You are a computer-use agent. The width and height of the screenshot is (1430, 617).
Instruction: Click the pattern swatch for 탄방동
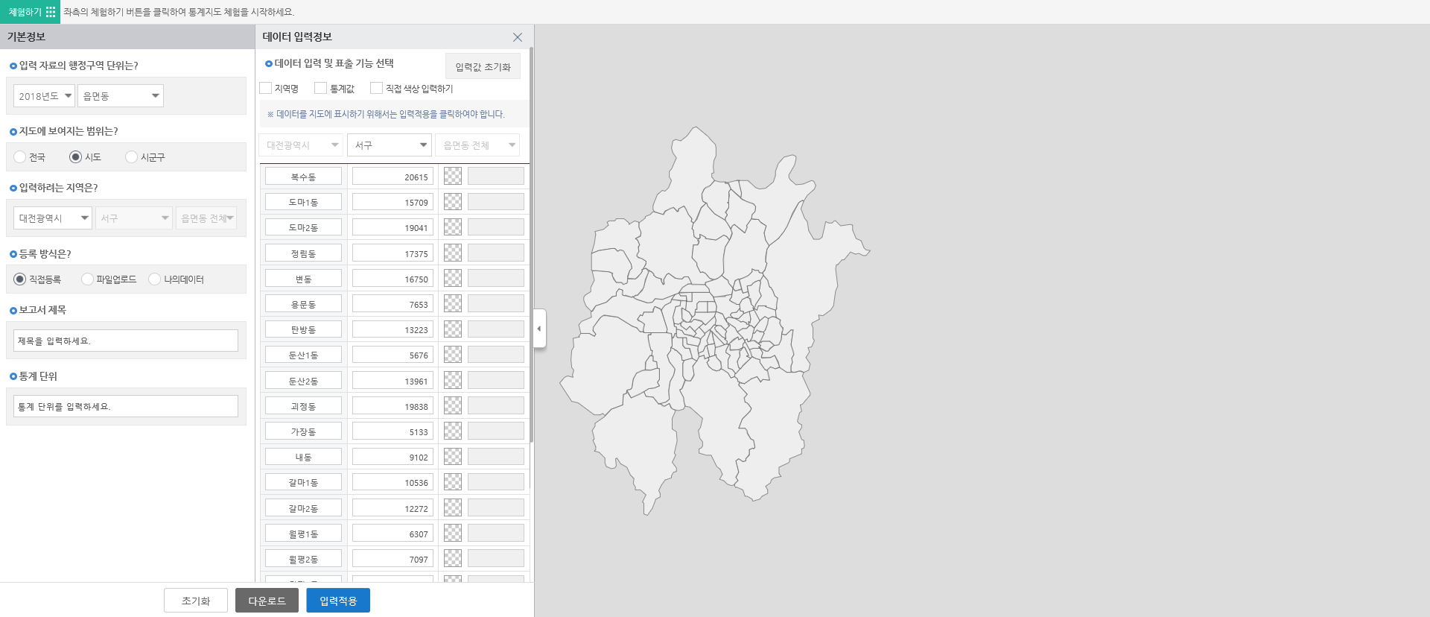coord(453,329)
